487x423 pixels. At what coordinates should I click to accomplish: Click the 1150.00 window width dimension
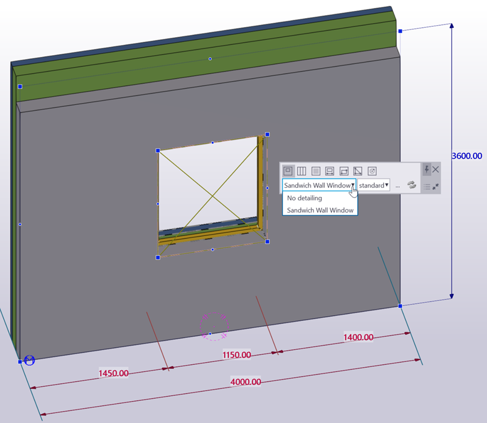[x=237, y=355]
